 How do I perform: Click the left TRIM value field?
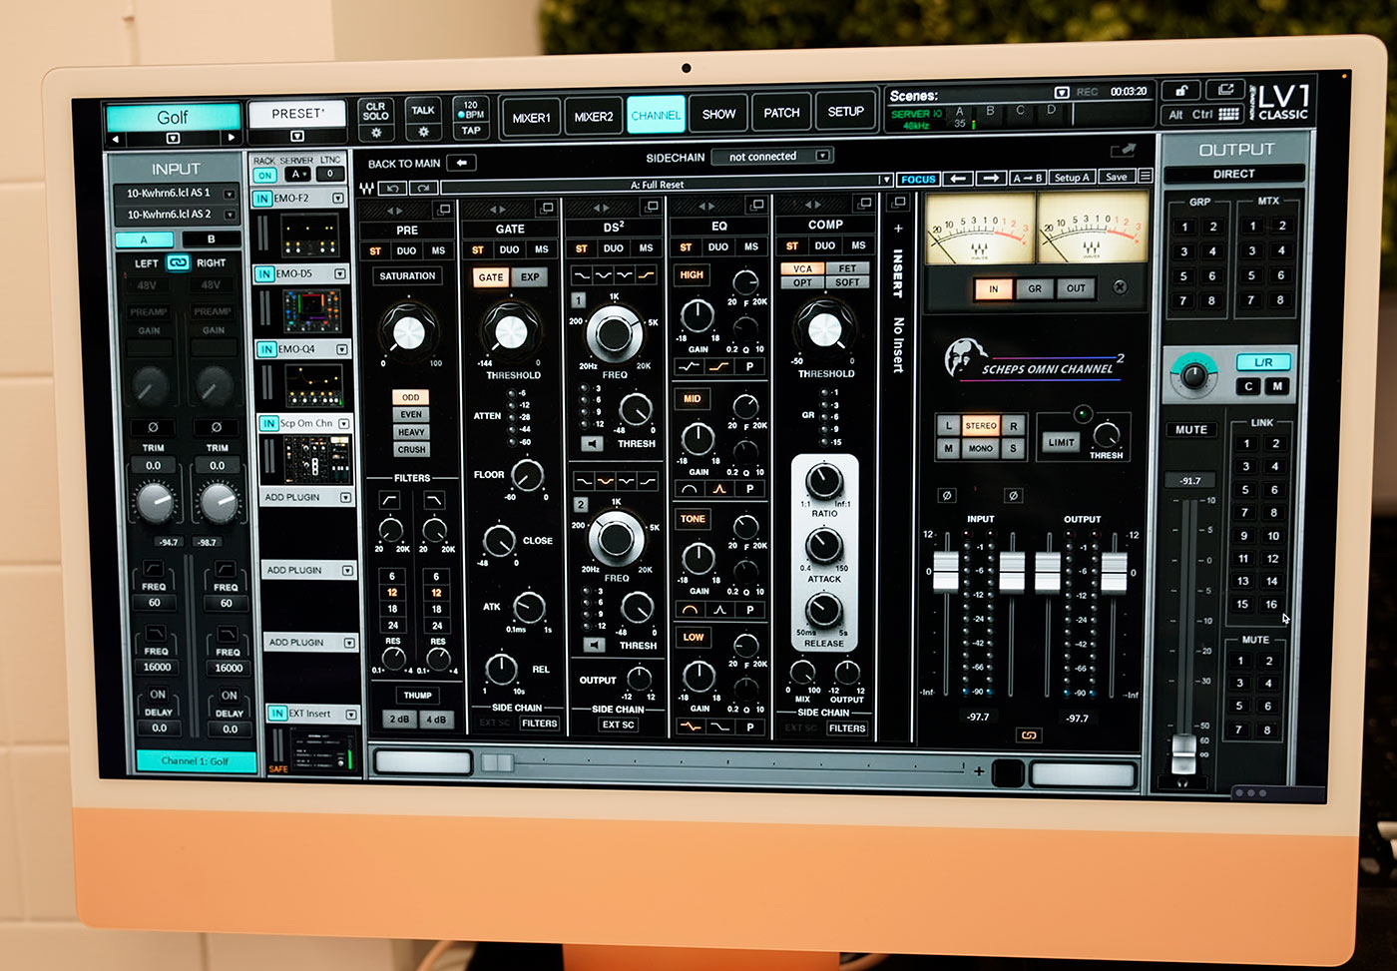coord(153,465)
